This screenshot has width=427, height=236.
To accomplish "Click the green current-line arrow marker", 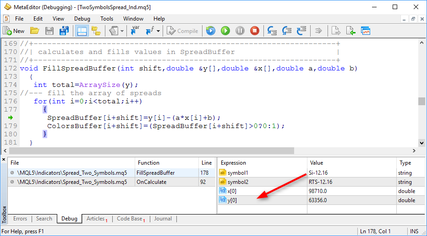I will (x=11, y=118).
